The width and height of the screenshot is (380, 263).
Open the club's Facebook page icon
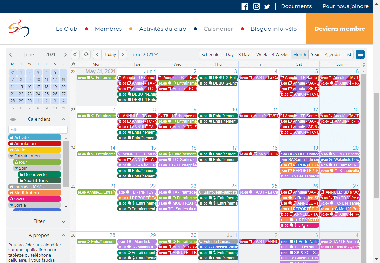pyautogui.click(x=245, y=6)
